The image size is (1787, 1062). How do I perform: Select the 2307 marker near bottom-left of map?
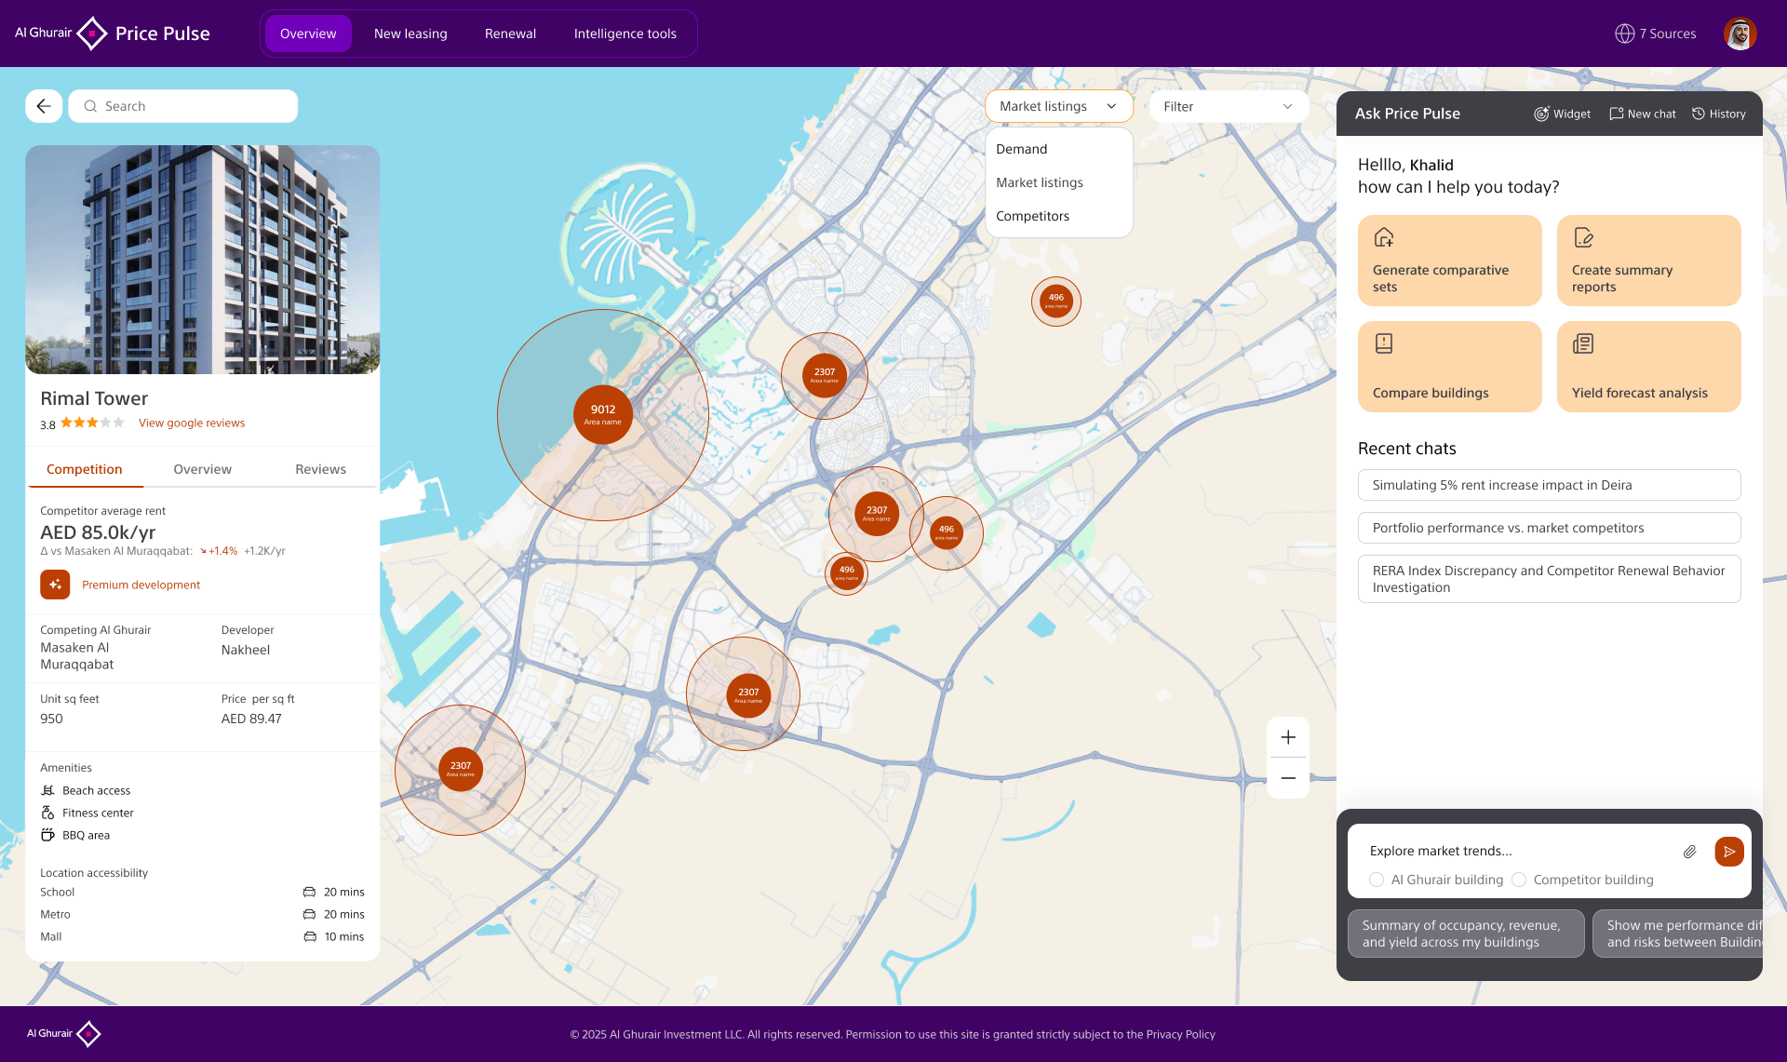tap(460, 769)
